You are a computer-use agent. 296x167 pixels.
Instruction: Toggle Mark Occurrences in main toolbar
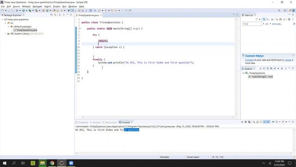pyautogui.click(x=72, y=11)
